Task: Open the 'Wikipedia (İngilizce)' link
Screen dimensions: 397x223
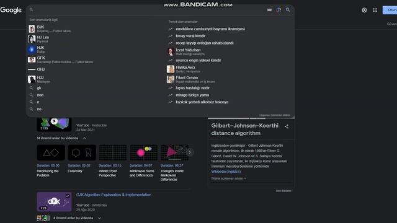Action: tap(226, 172)
